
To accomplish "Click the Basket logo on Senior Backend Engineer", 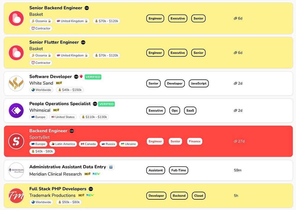I will tap(16, 18).
